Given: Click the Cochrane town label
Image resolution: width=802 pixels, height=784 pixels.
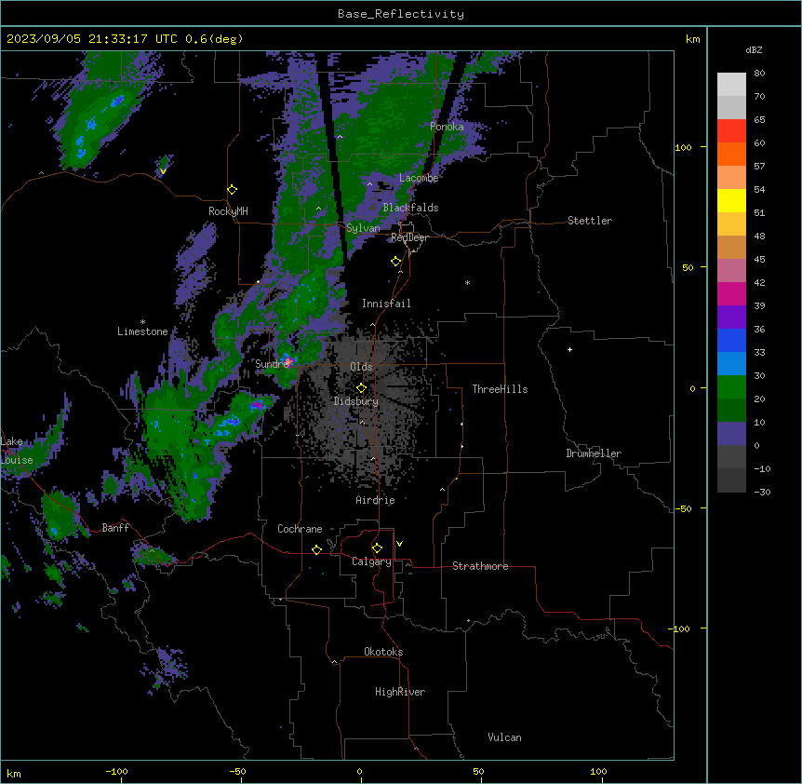Looking at the screenshot, I should tap(300, 529).
